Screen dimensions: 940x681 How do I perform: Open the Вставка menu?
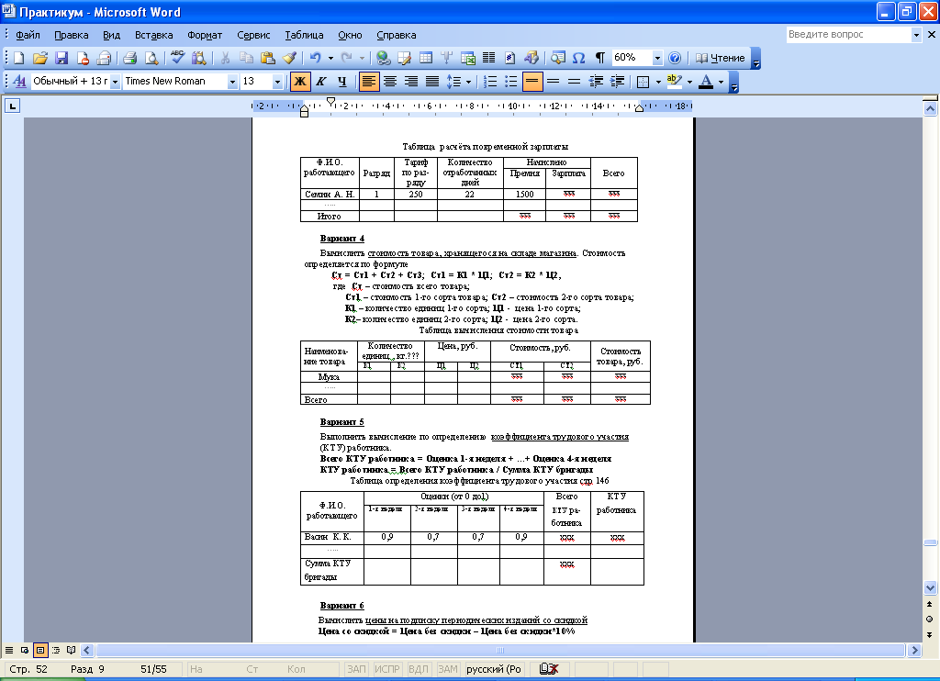click(x=154, y=35)
